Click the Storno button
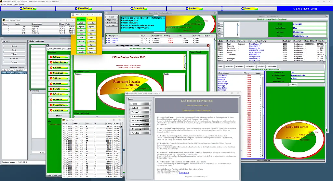The height and width of the screenshot is (181, 333). [x=59, y=116]
